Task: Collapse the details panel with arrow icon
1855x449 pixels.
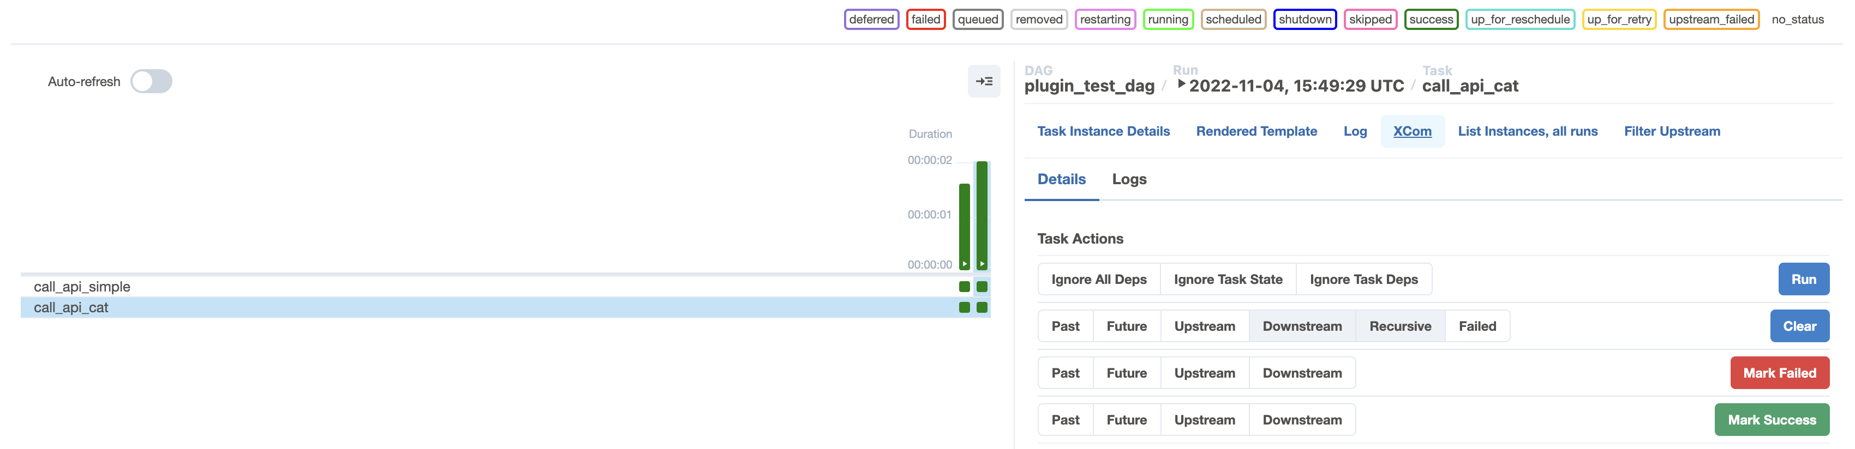Action: click(984, 81)
